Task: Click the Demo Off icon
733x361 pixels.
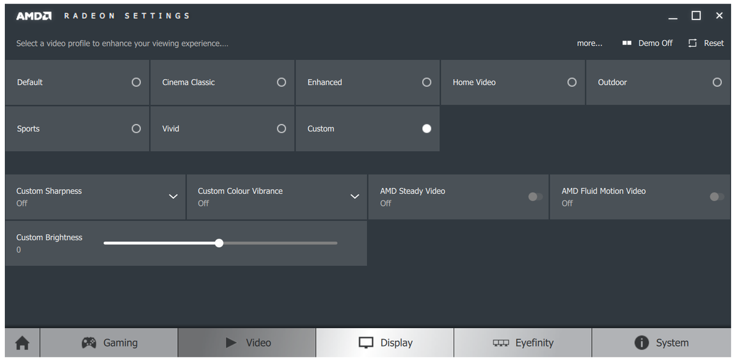Action: [627, 43]
